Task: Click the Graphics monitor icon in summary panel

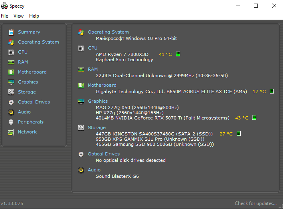Action: [81, 102]
